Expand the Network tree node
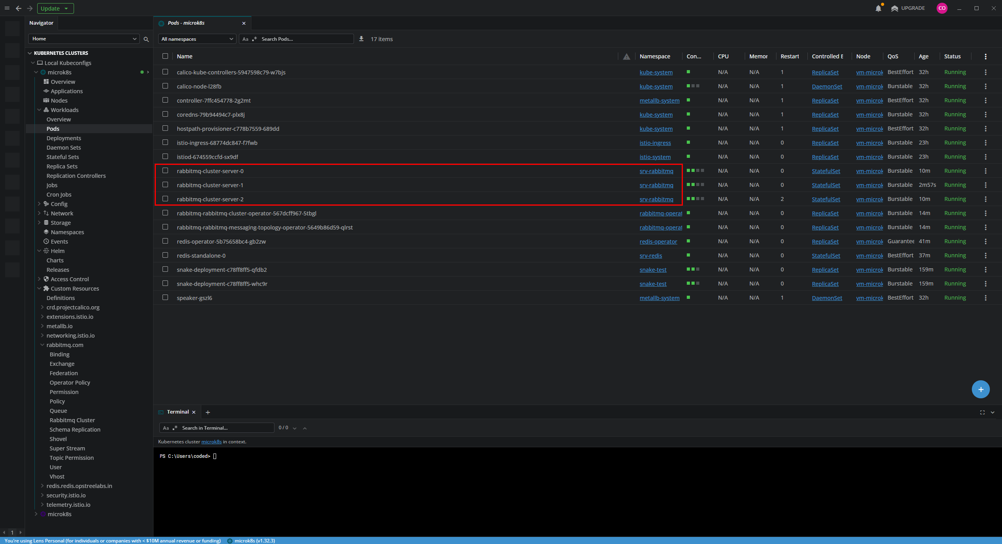This screenshot has height=544, width=1002. pyautogui.click(x=39, y=213)
